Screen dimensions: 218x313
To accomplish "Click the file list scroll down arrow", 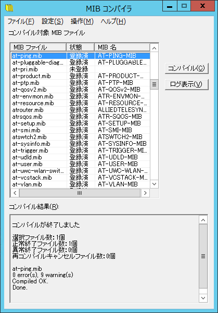I will tap(154, 184).
